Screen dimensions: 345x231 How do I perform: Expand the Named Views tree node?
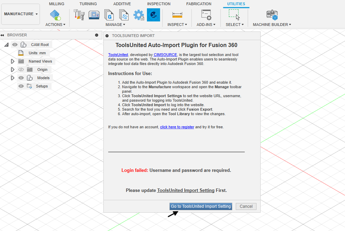pos(12,61)
